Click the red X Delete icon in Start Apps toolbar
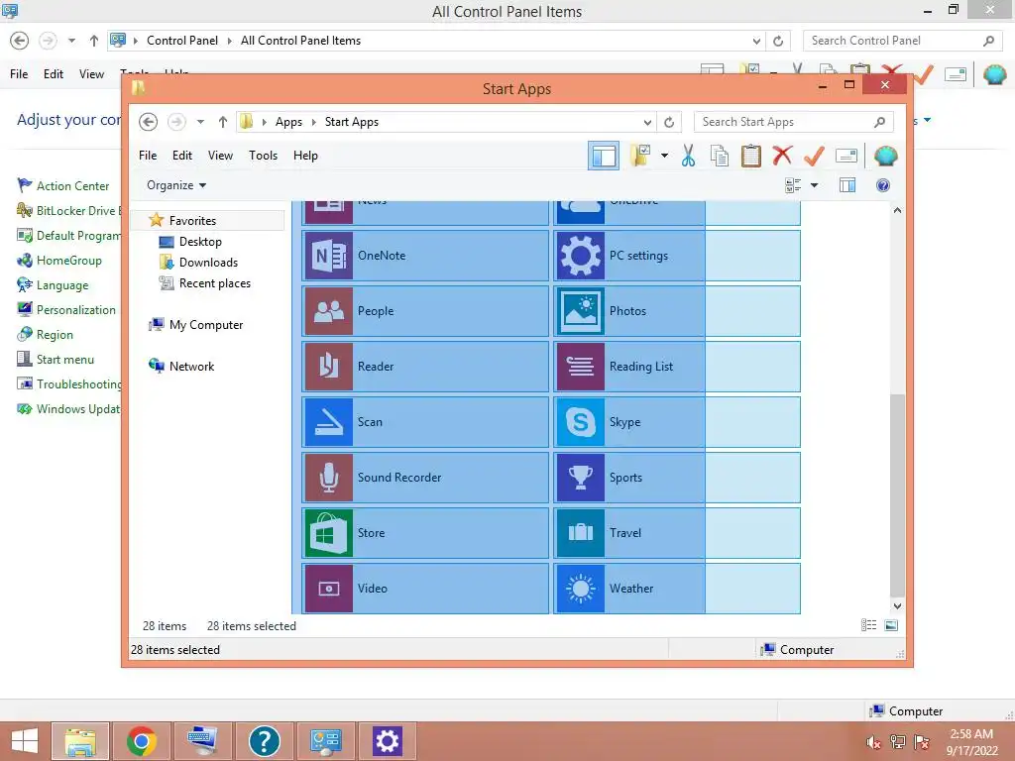This screenshot has width=1015, height=761. point(782,156)
